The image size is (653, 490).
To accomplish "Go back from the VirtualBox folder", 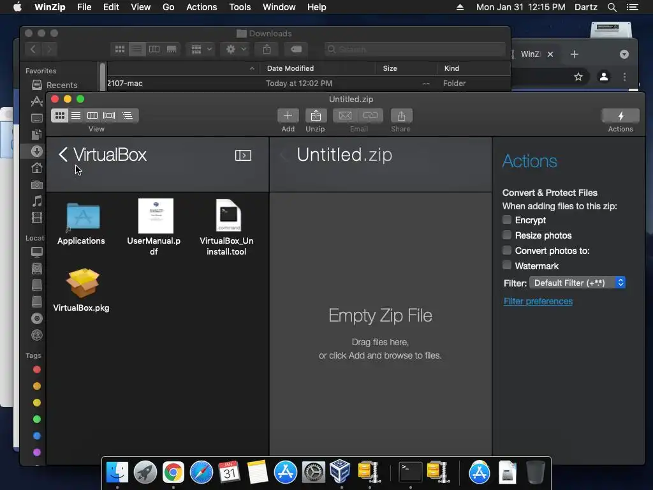I will 63,154.
